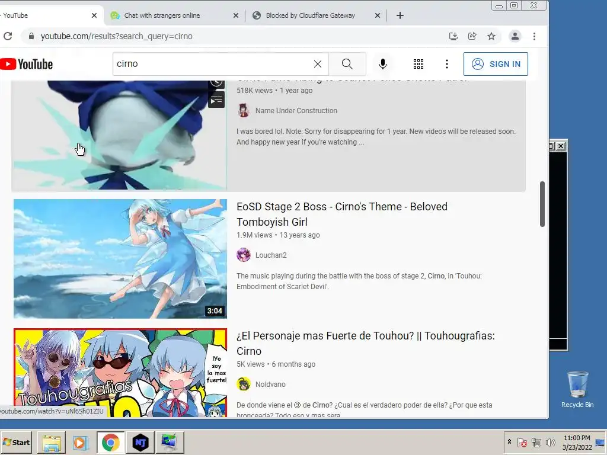Open the monitor app taskbar icon
The width and height of the screenshot is (607, 455).
170,442
